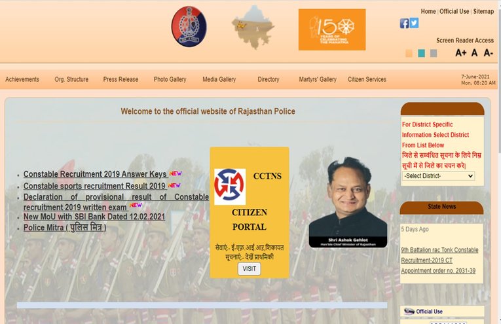501x324 pixels.
Task: Open the Facebook page icon
Action: 404,24
